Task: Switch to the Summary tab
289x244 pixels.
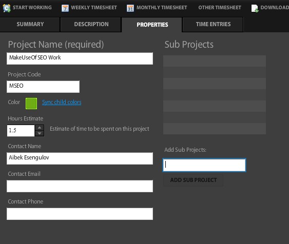Action: click(x=30, y=25)
